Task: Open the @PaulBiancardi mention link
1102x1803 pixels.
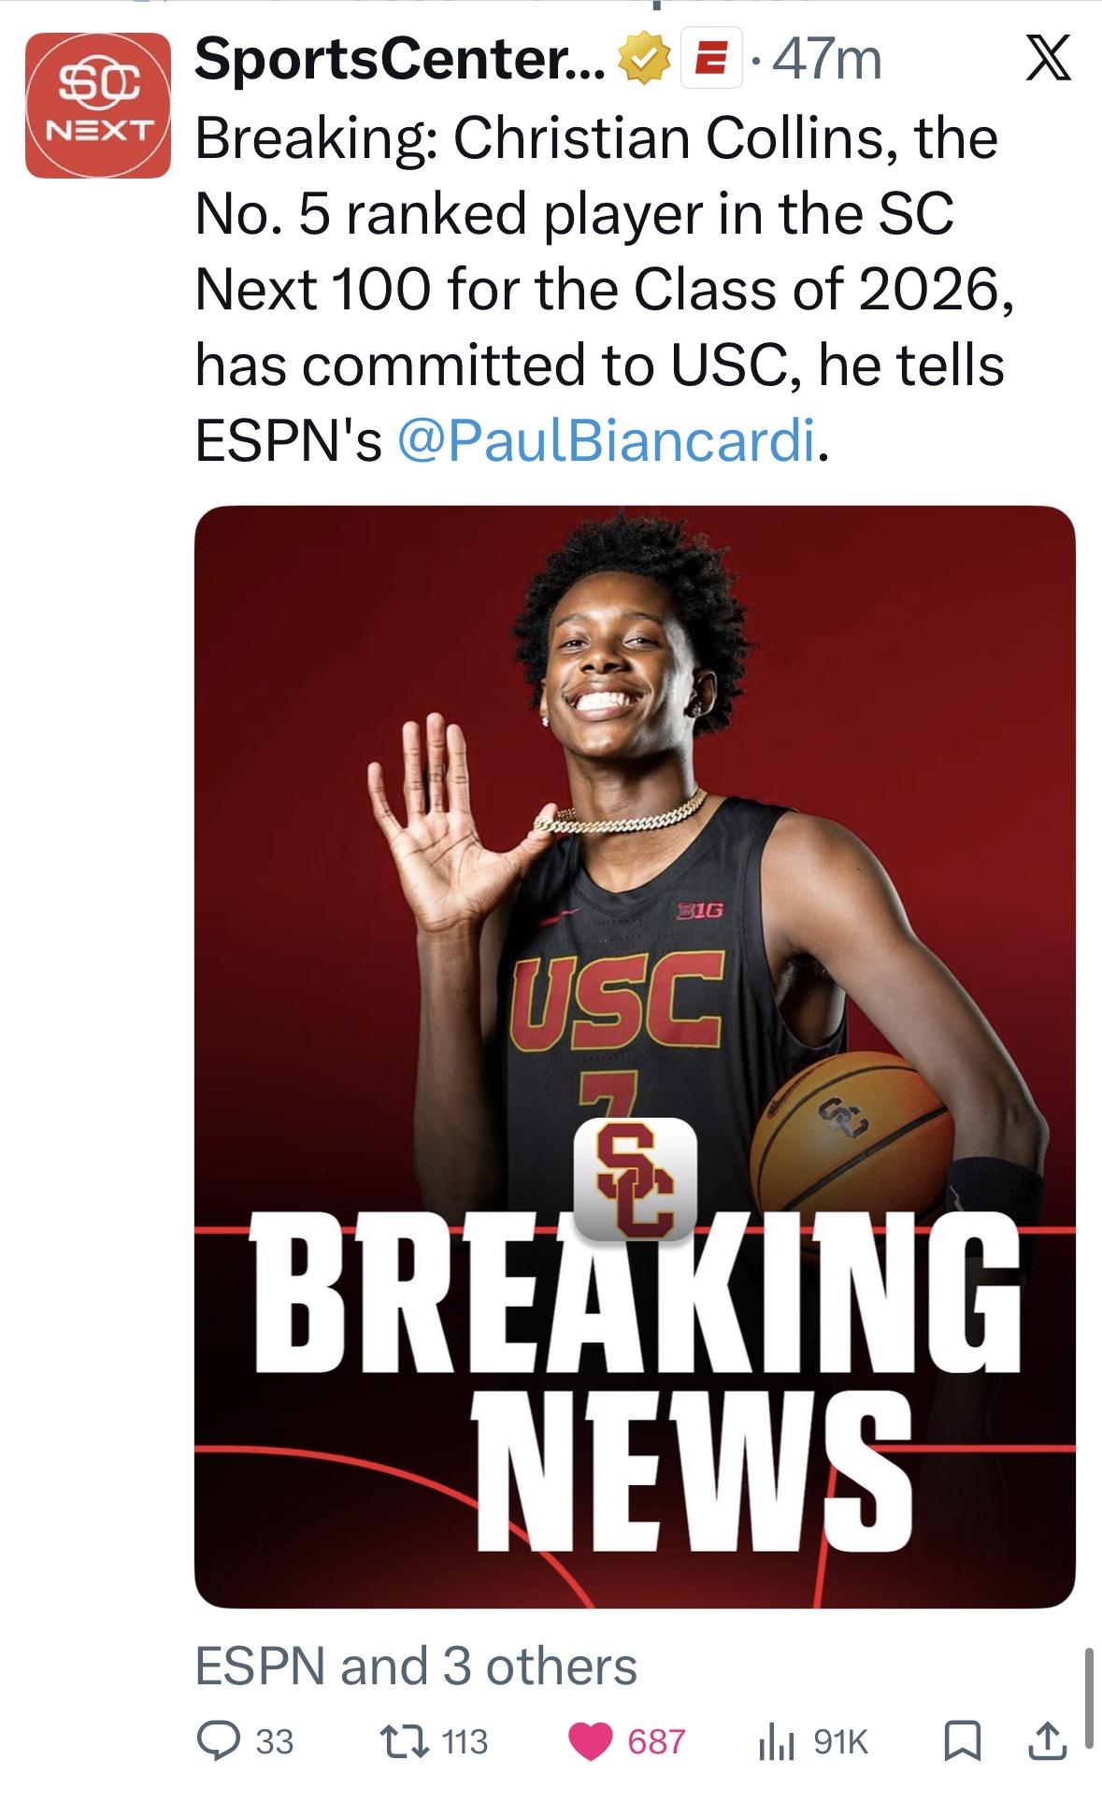Action: (607, 441)
